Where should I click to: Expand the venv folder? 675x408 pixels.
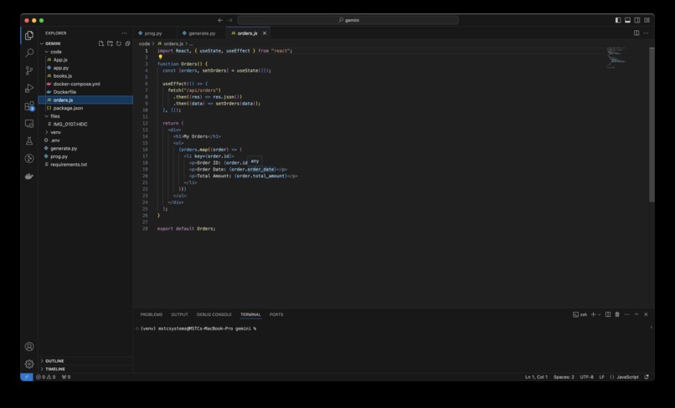(x=47, y=132)
